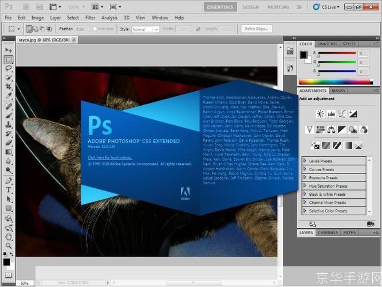The width and height of the screenshot is (382, 287).
Task: Select the Eyedropper tool
Action: coord(9,96)
